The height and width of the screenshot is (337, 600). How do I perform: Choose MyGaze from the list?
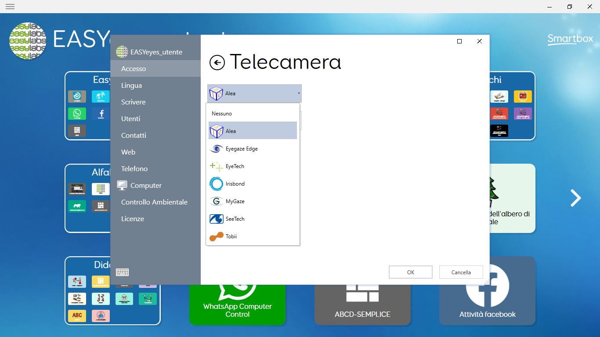click(253, 201)
